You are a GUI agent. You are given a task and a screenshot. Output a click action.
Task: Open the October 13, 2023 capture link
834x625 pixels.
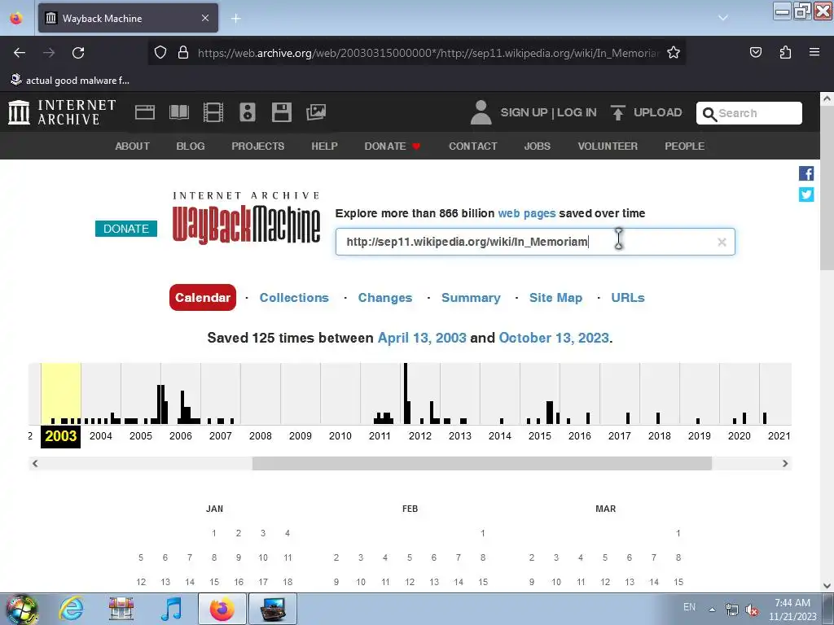pyautogui.click(x=554, y=338)
